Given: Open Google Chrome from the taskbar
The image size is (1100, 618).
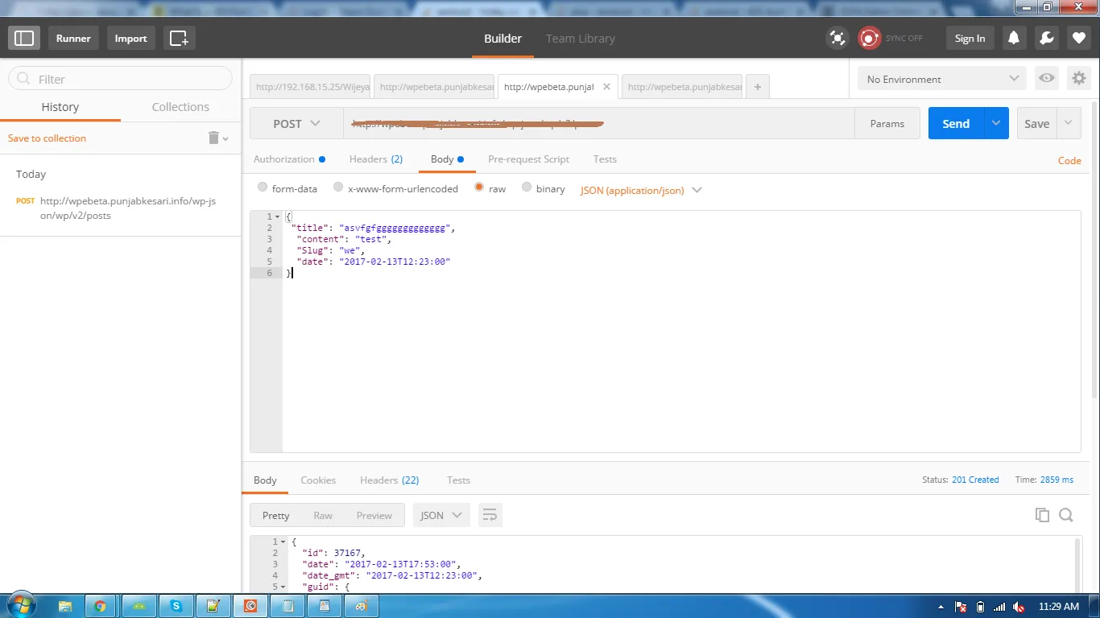Looking at the screenshot, I should tap(100, 606).
